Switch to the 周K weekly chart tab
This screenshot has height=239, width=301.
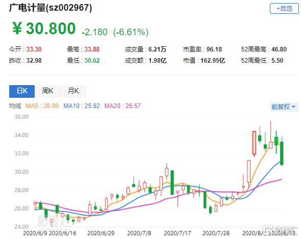coord(47,91)
